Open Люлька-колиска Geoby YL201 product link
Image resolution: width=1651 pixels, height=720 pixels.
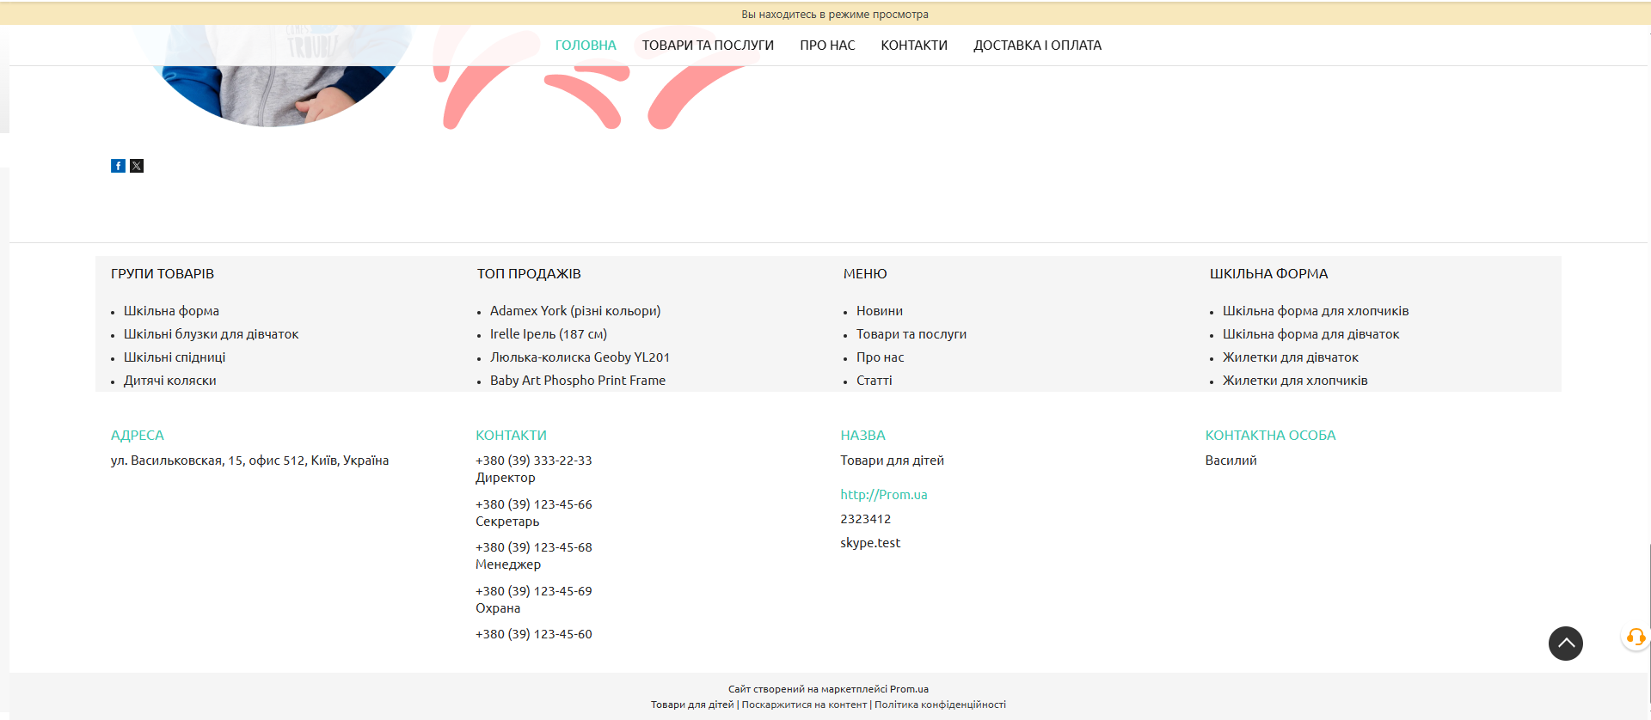click(579, 357)
